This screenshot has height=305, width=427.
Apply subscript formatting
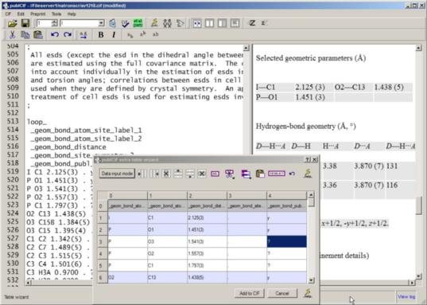point(130,35)
